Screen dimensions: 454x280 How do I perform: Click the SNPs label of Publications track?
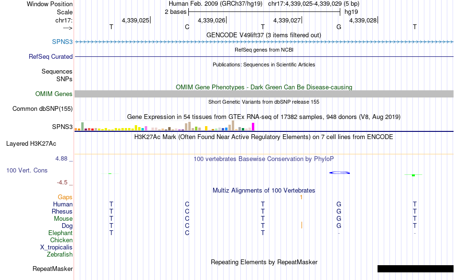pos(65,79)
